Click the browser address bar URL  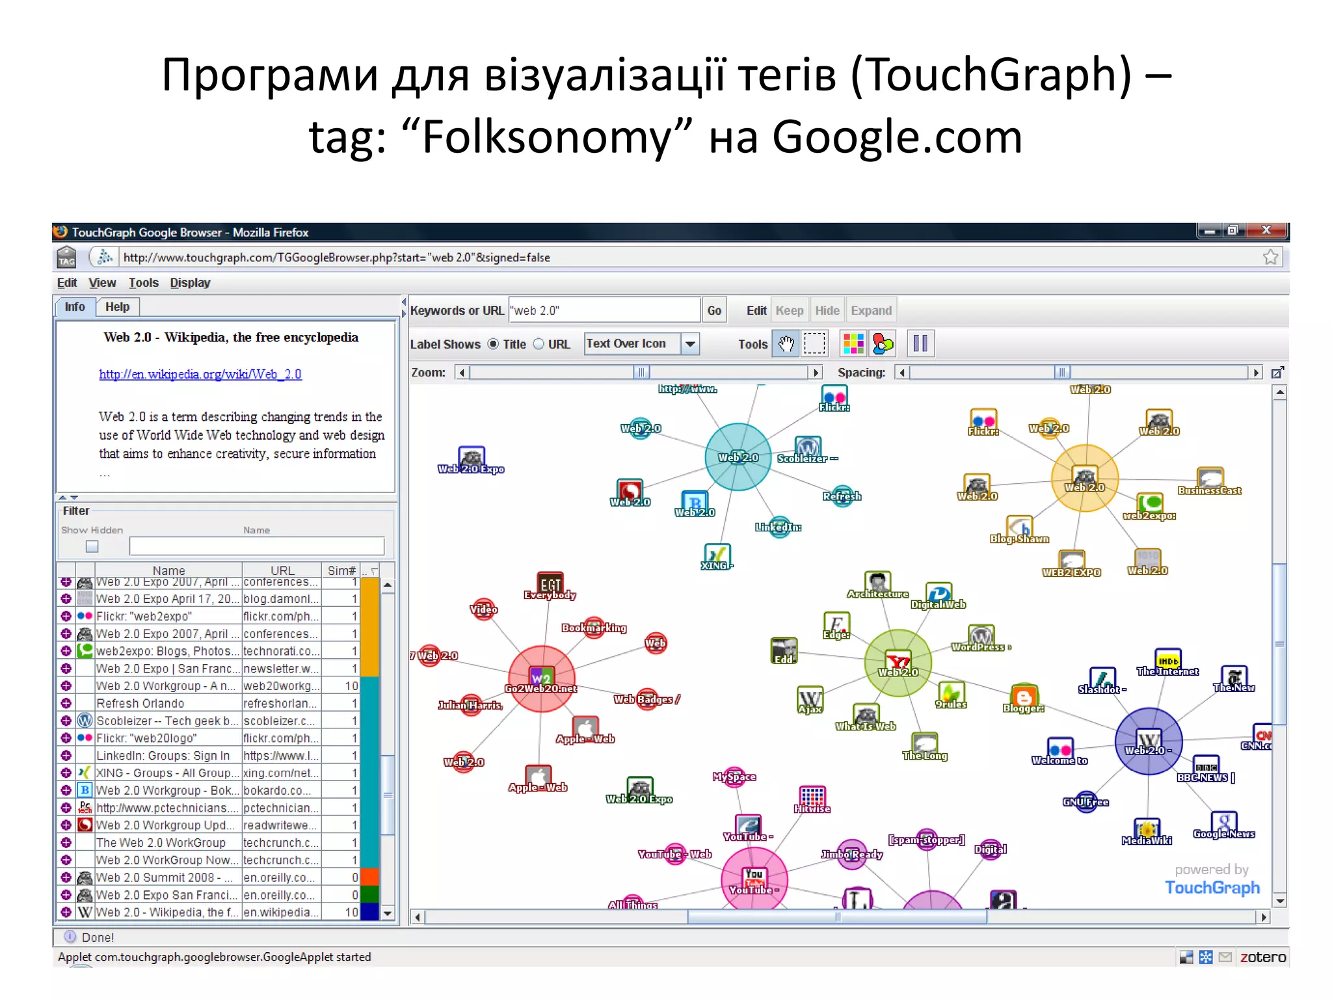coord(337,258)
